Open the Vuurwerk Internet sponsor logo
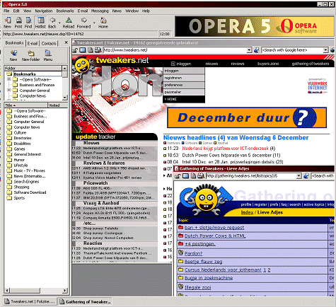Image resolution: width=336 pixels, height=307 pixels. pyautogui.click(x=318, y=86)
